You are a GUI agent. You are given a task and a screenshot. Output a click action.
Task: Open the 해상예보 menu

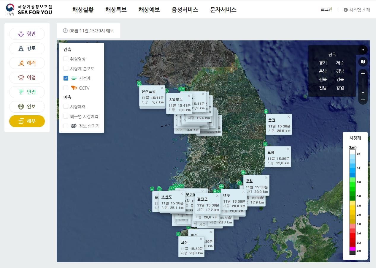[x=149, y=10]
